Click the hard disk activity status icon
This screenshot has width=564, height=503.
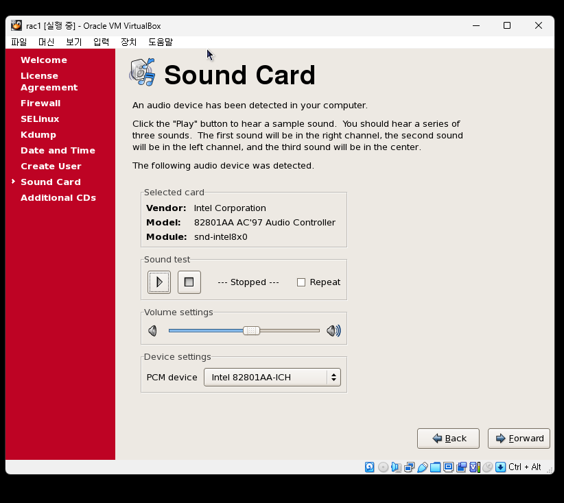(x=369, y=467)
